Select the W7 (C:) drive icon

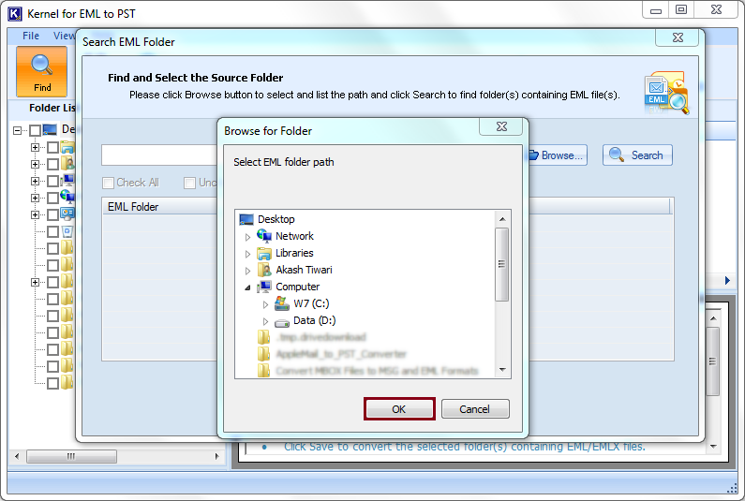pyautogui.click(x=282, y=303)
